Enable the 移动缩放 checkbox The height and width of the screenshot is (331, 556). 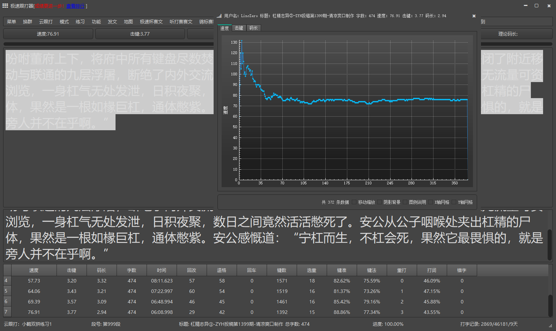(354, 202)
